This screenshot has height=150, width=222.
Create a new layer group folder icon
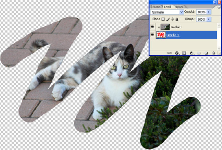pyautogui.click(x=199, y=53)
